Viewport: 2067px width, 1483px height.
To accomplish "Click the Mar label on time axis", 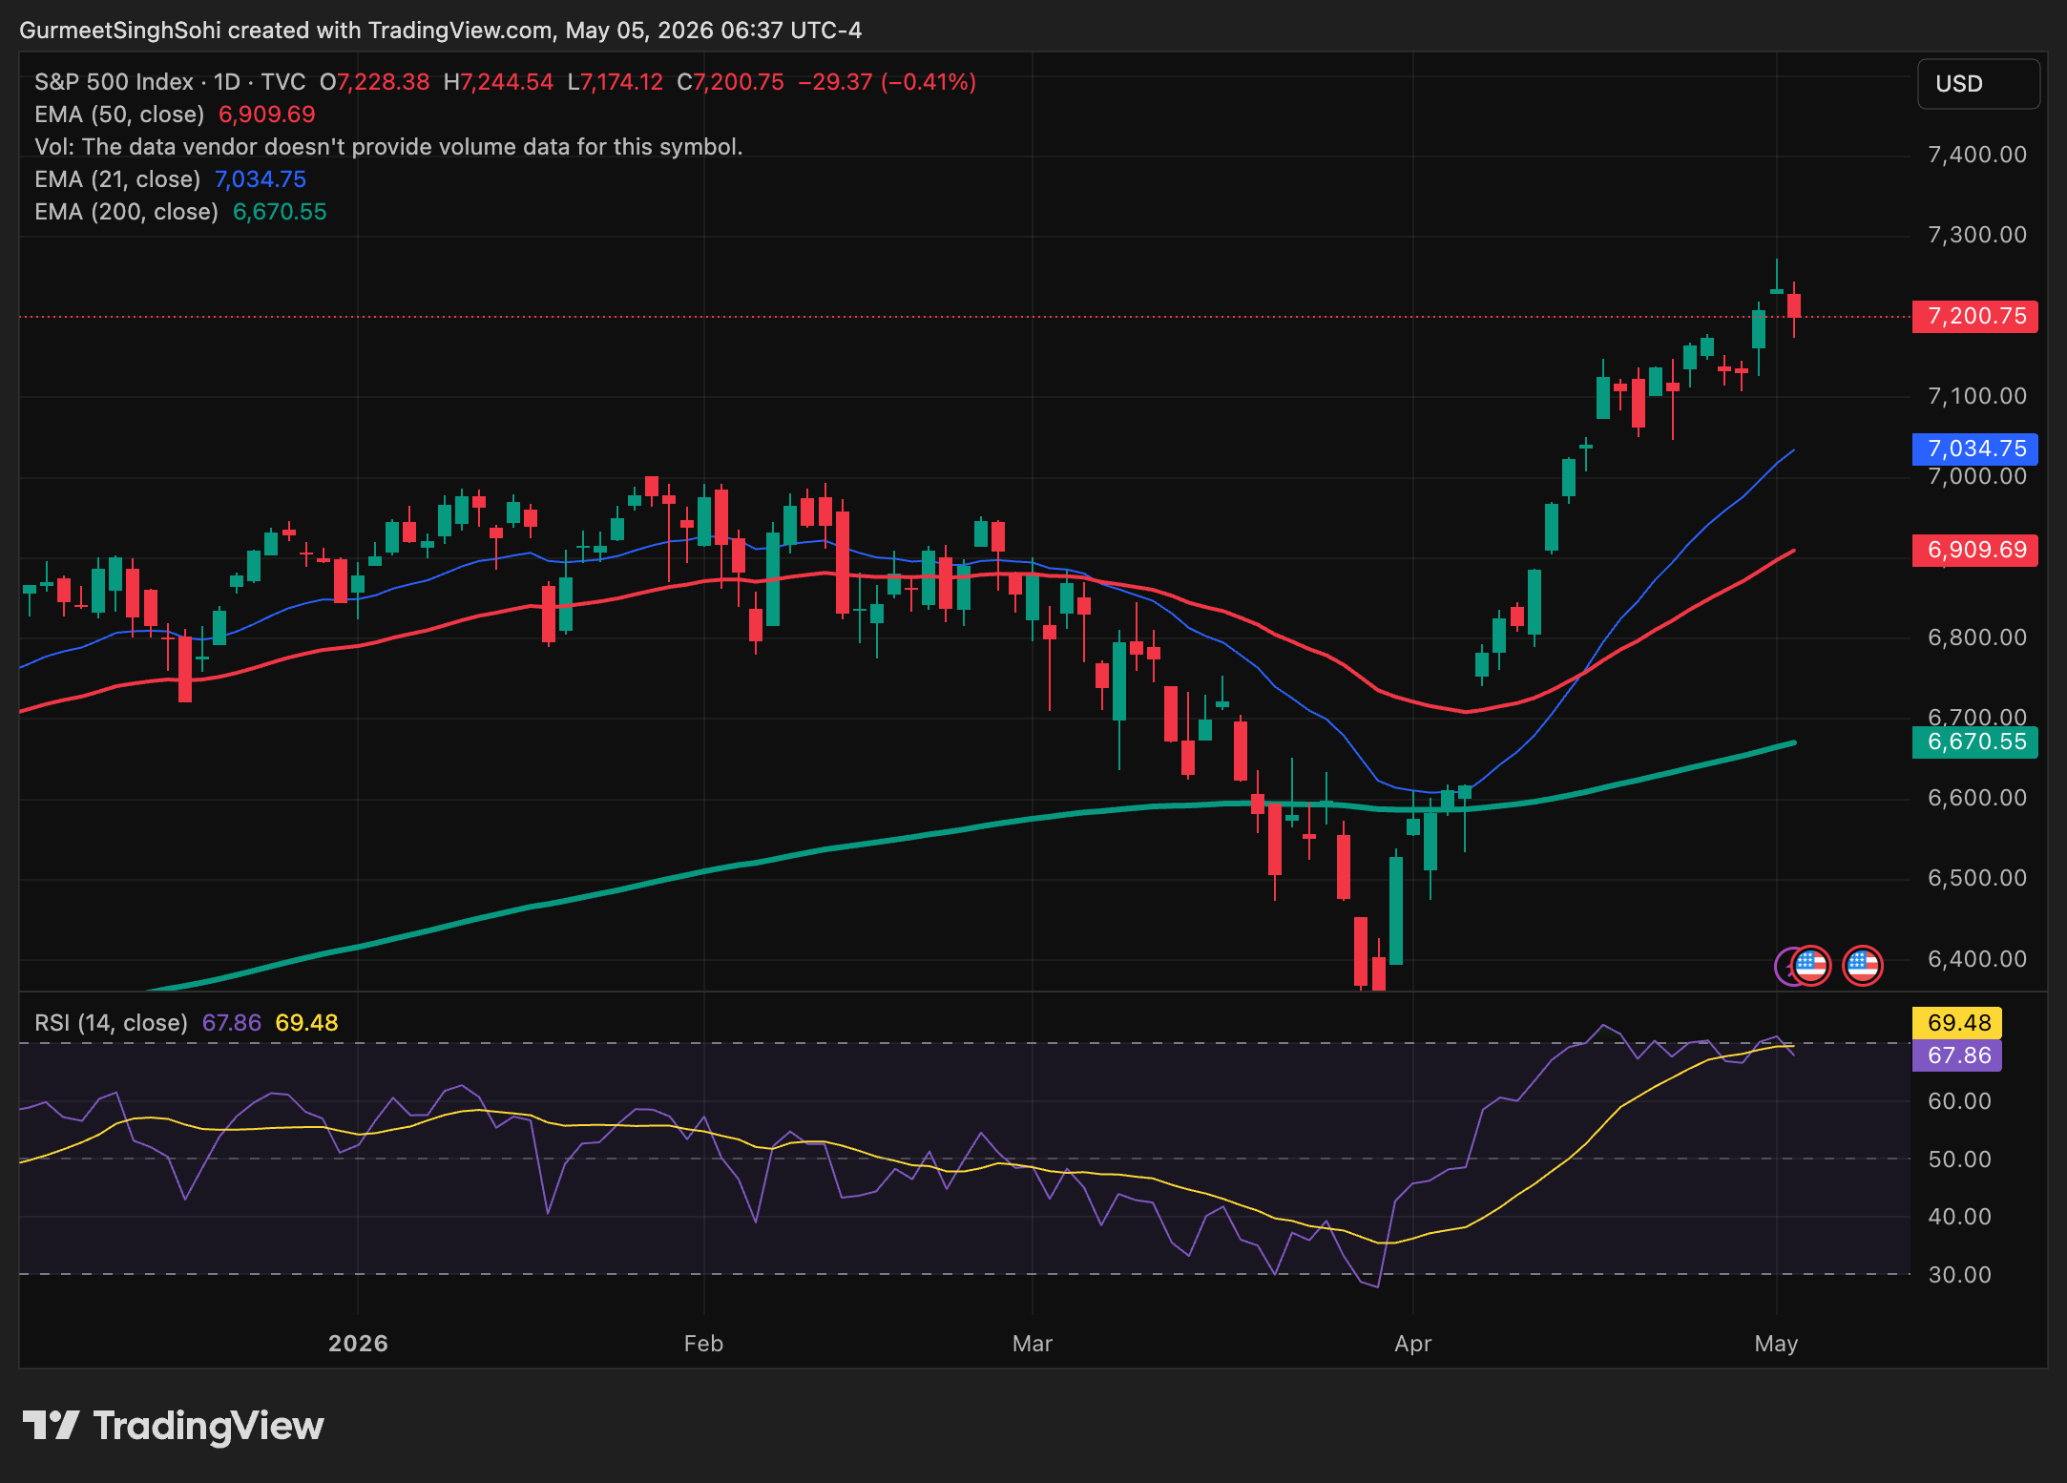I will point(1033,1344).
